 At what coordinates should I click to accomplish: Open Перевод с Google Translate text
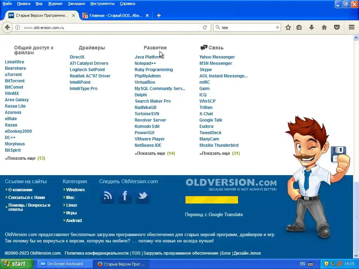pyautogui.click(x=214, y=215)
